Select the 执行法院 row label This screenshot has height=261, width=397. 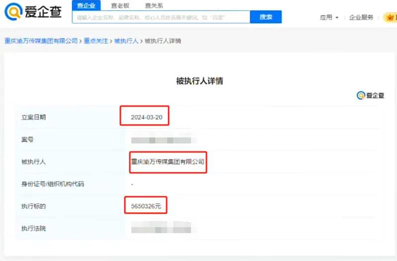pyautogui.click(x=33, y=228)
